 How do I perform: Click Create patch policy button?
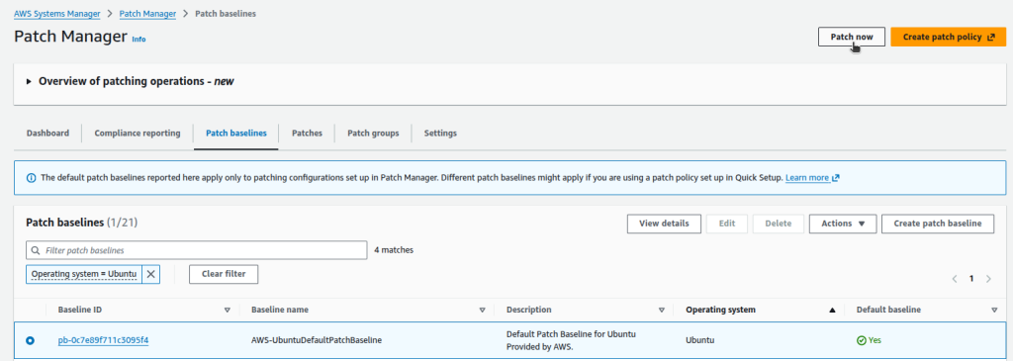tap(949, 37)
